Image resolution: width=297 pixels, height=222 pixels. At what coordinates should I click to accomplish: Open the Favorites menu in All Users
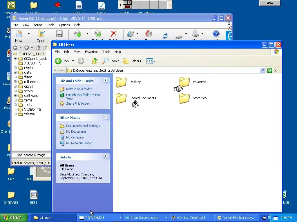pos(91,52)
